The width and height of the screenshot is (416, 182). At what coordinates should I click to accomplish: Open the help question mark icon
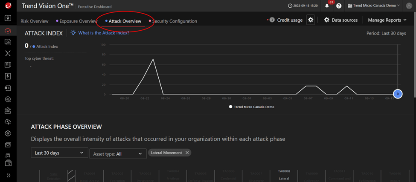(339, 6)
